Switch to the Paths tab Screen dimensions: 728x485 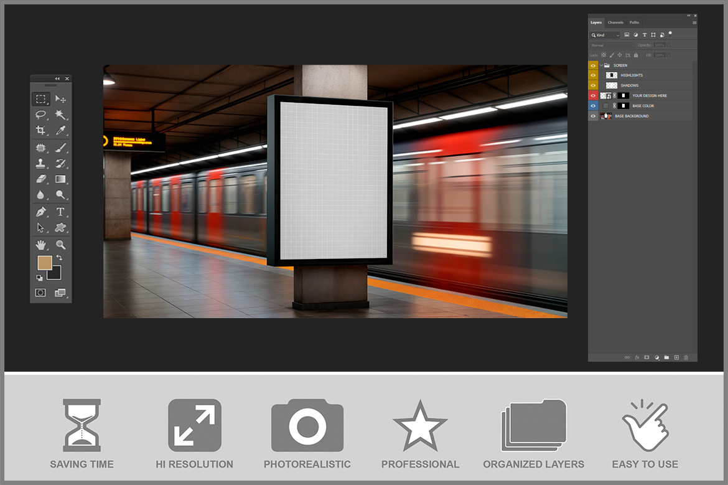pos(634,22)
